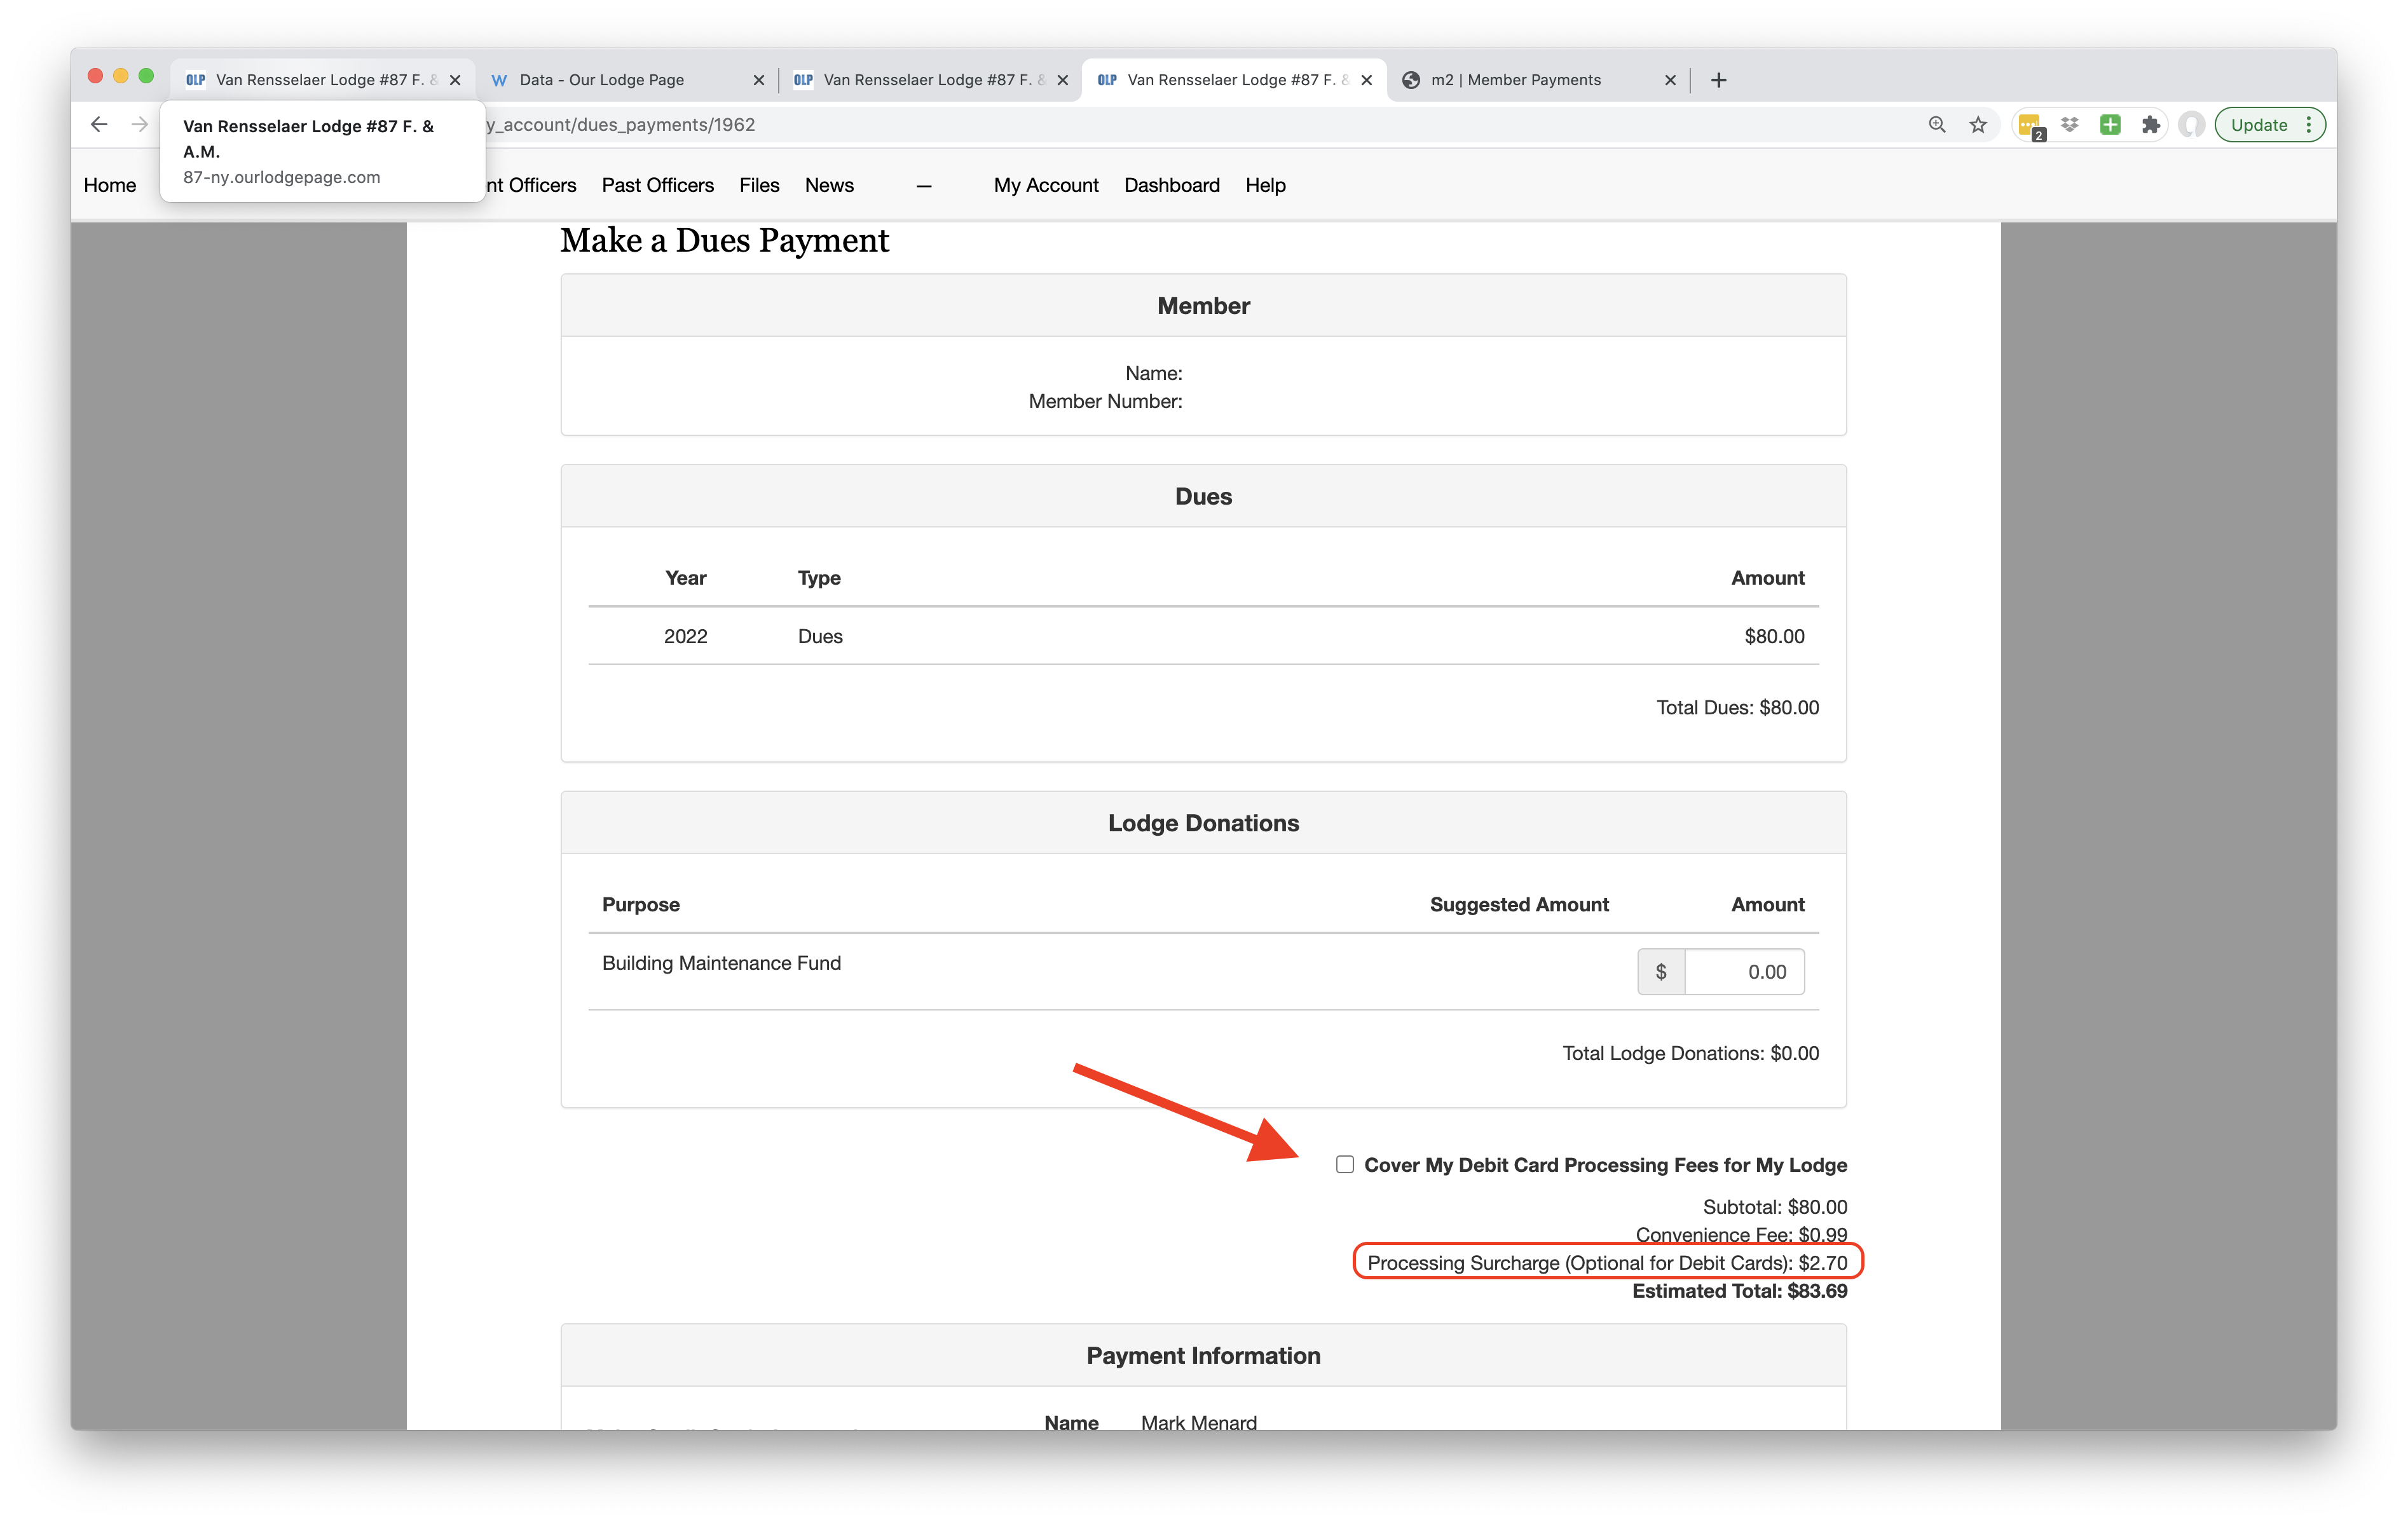Click the Dropbox extension icon
The width and height of the screenshot is (2408, 1524).
(2070, 125)
